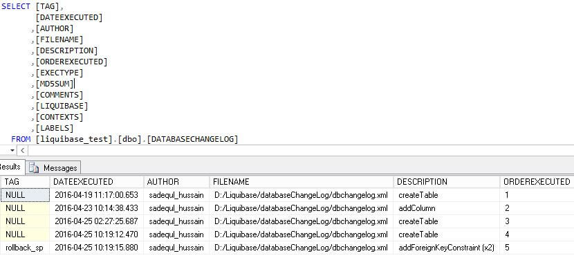Select the Results tab
Viewport: 574px width, 258px height.
[x=11, y=167]
